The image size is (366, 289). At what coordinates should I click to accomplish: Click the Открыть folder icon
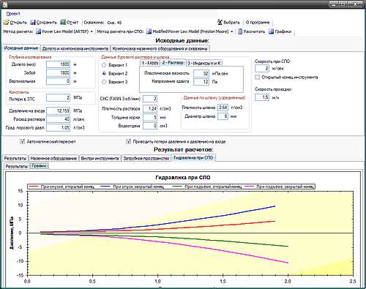click(6, 23)
